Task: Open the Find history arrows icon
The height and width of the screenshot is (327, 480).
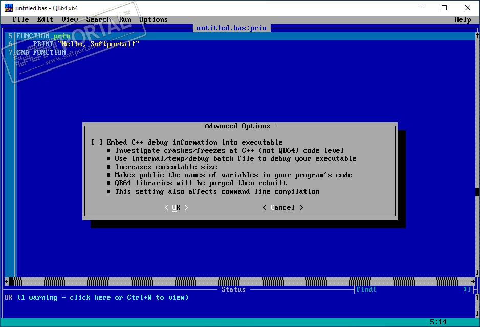Action: [x=465, y=289]
